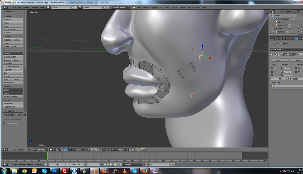
Task: Toggle Lamp visibility eye in outliner
Action: 298,32
